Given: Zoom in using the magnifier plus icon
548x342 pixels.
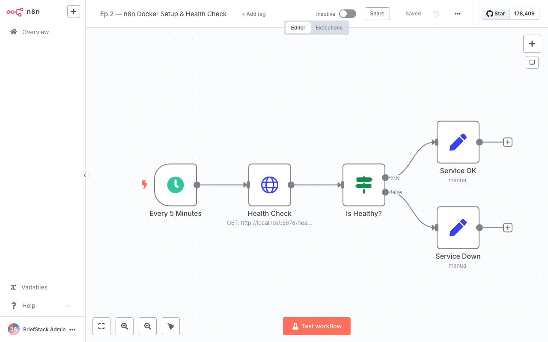Looking at the screenshot, I should point(125,326).
